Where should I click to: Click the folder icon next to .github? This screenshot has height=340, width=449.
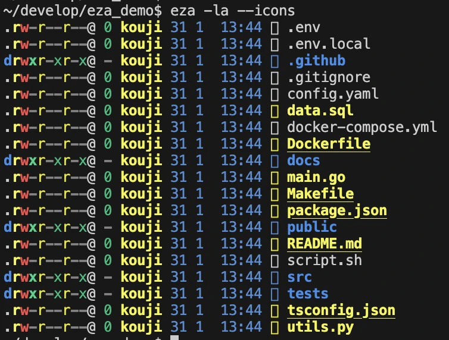275,61
